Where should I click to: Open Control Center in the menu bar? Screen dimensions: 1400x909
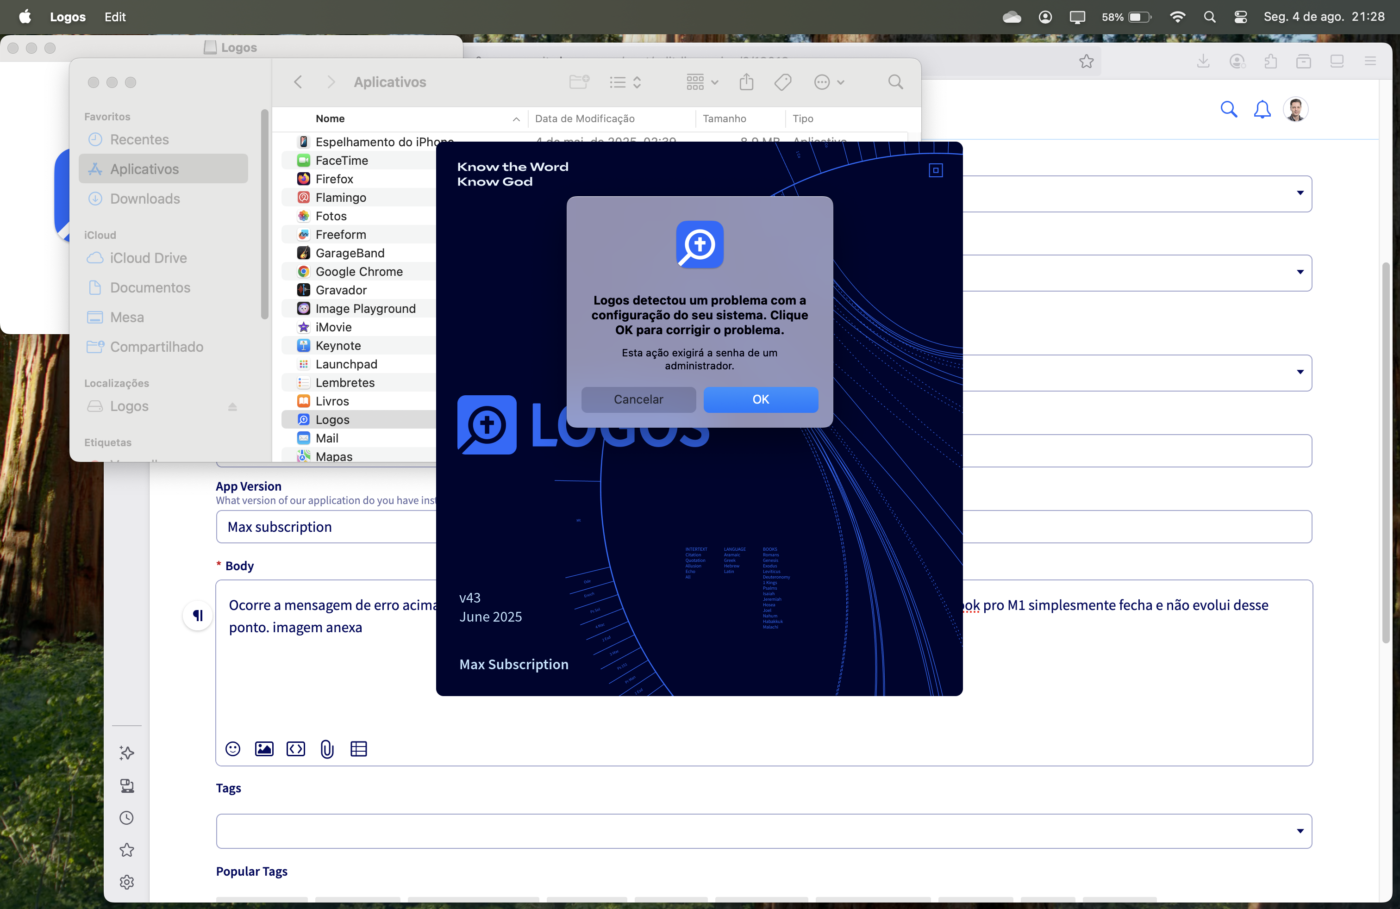(x=1241, y=17)
